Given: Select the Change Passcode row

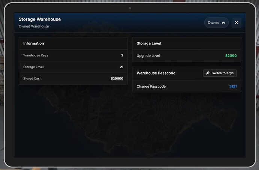Looking at the screenshot, I should pyautogui.click(x=187, y=86).
